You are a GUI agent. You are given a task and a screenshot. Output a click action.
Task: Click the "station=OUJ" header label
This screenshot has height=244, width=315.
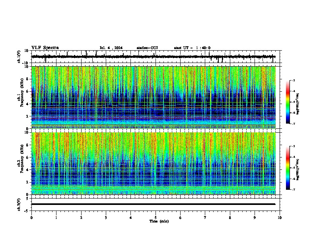147,48
